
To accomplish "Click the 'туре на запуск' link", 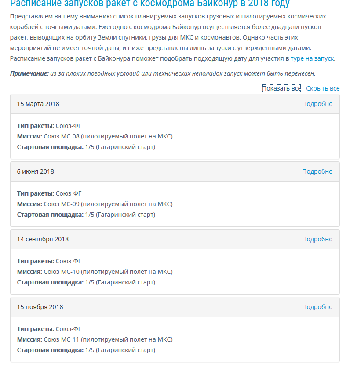I will (312, 58).
